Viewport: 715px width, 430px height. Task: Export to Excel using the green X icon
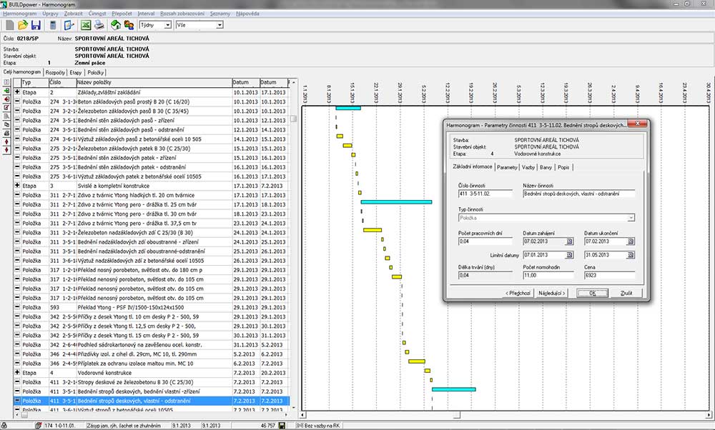click(86, 25)
